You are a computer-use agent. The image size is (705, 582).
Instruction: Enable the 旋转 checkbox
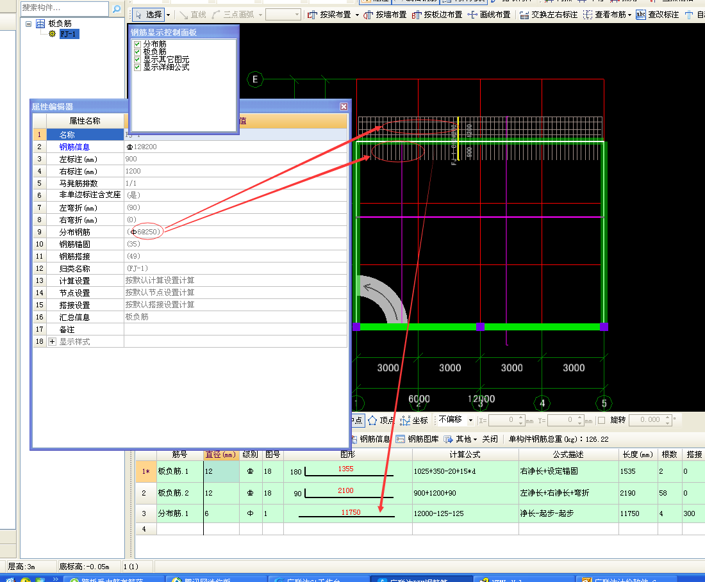pos(602,420)
